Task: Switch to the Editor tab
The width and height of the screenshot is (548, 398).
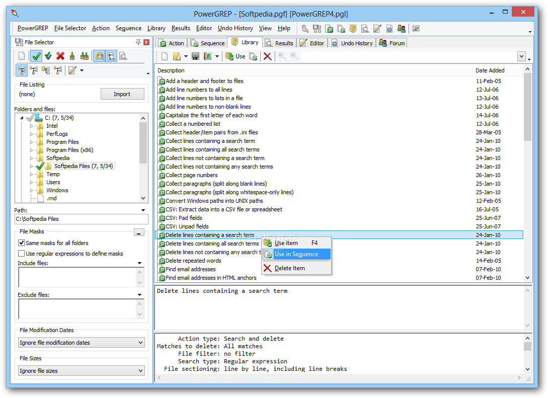Action: click(312, 43)
